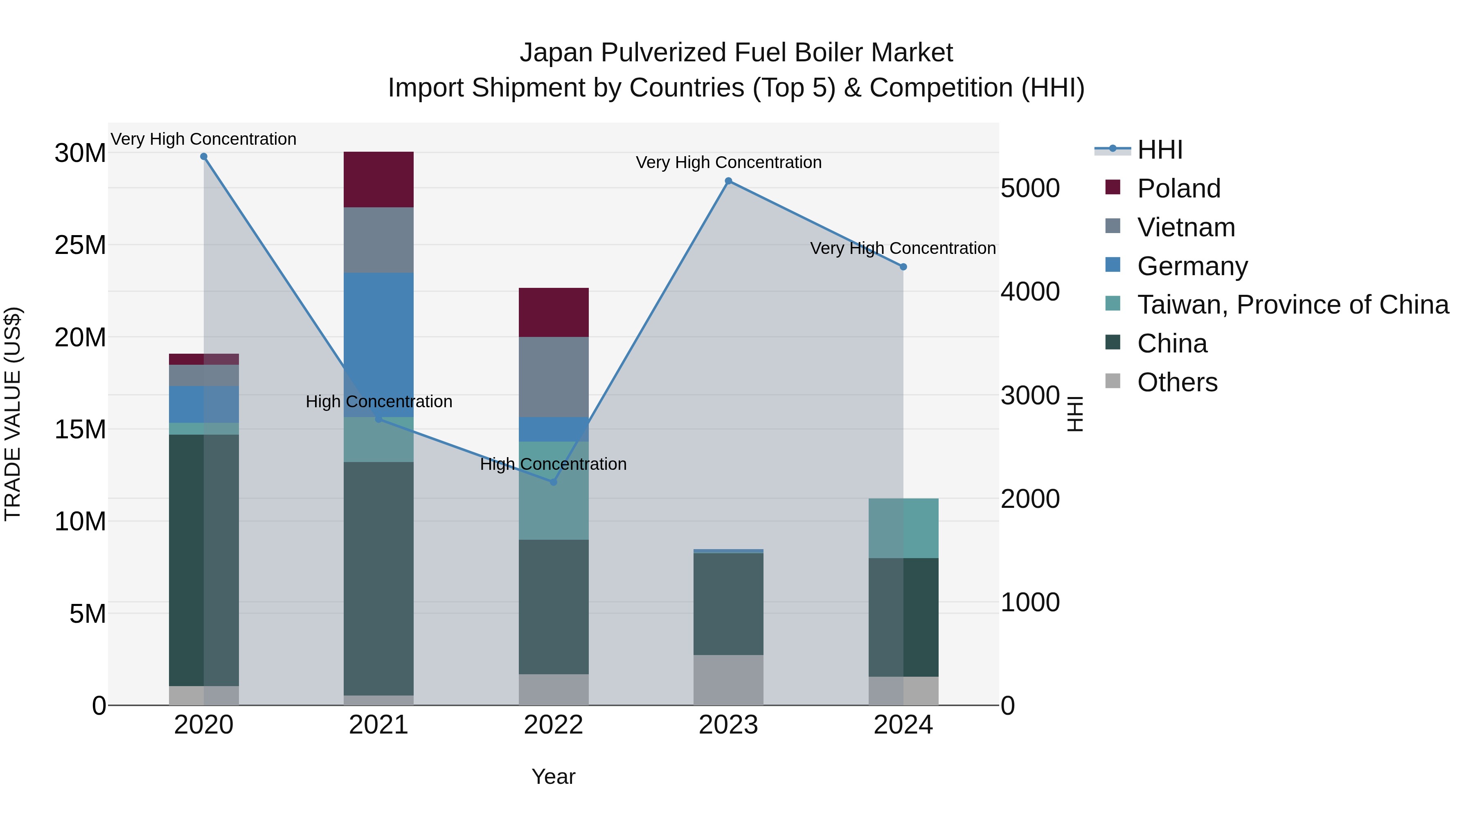Click the 2024 x-axis year label

[x=903, y=725]
